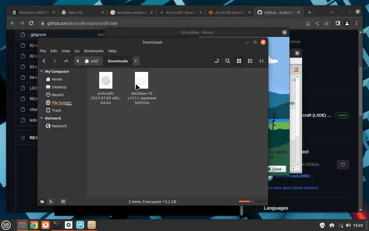Show places in the sidebar
This screenshot has height=231, width=369.
click(x=42, y=202)
